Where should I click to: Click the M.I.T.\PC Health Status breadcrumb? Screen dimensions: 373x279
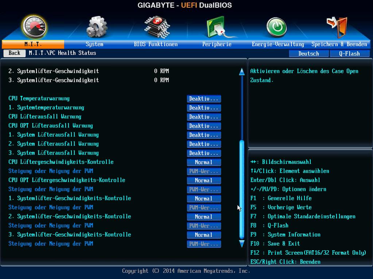point(62,53)
